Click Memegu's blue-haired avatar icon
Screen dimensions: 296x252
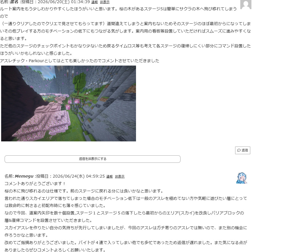[x=242, y=178]
